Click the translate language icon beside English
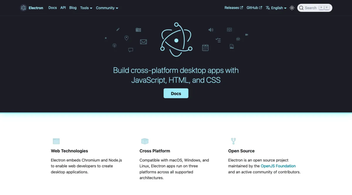352x195 pixels. (x=268, y=8)
